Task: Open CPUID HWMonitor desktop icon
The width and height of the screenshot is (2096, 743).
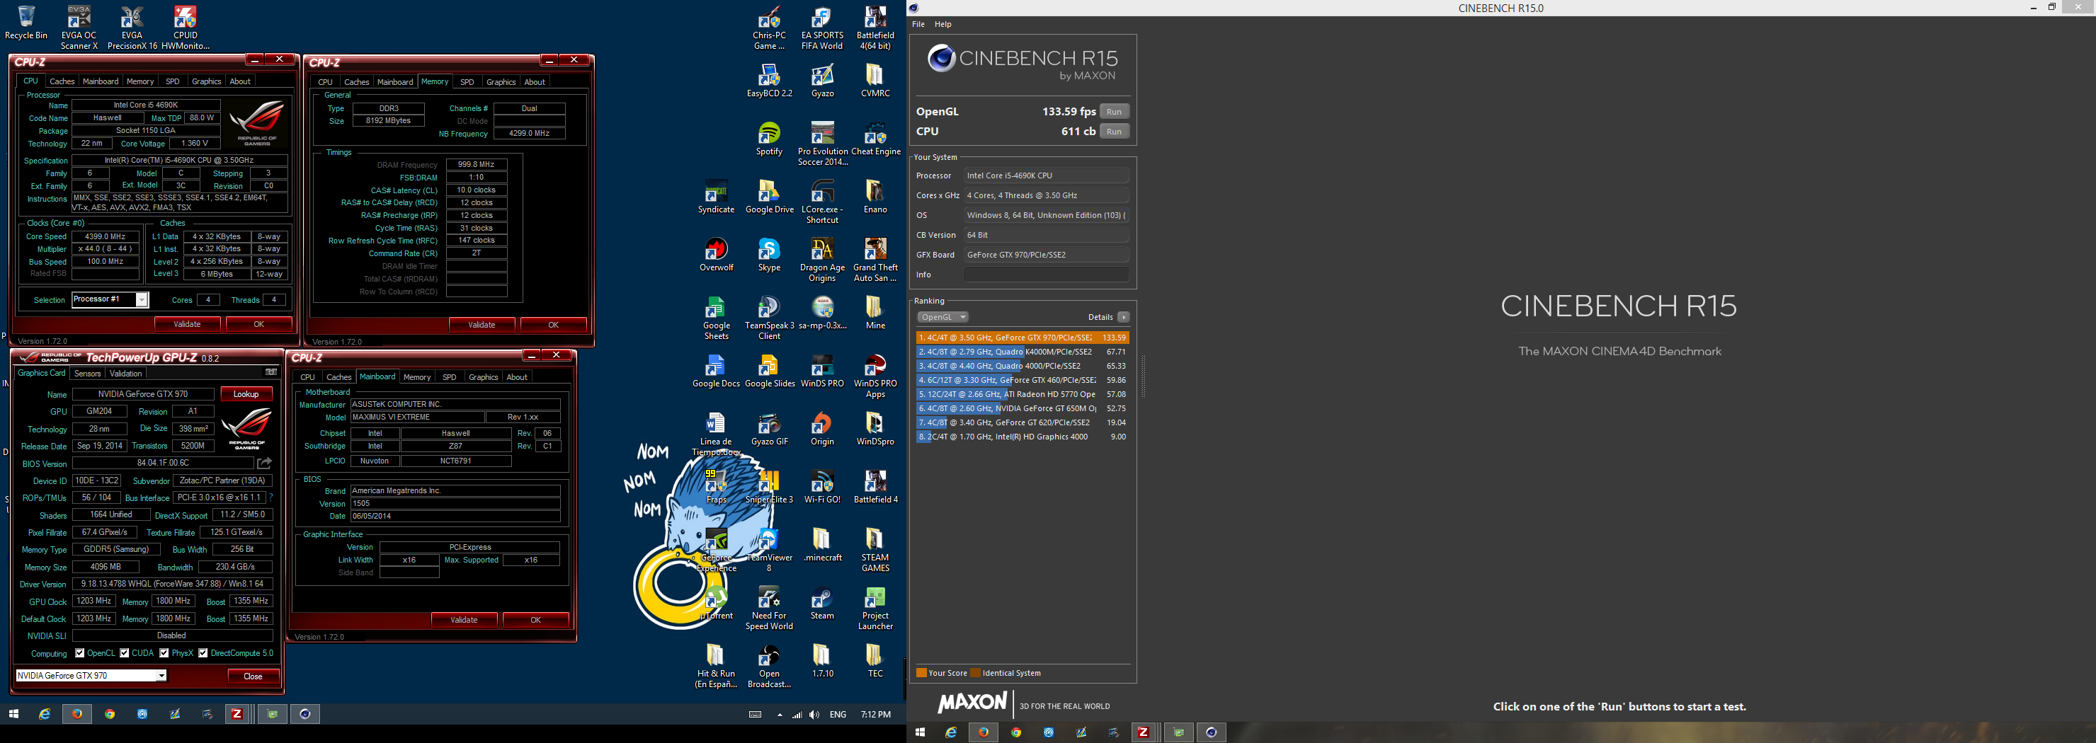Action: tap(185, 28)
